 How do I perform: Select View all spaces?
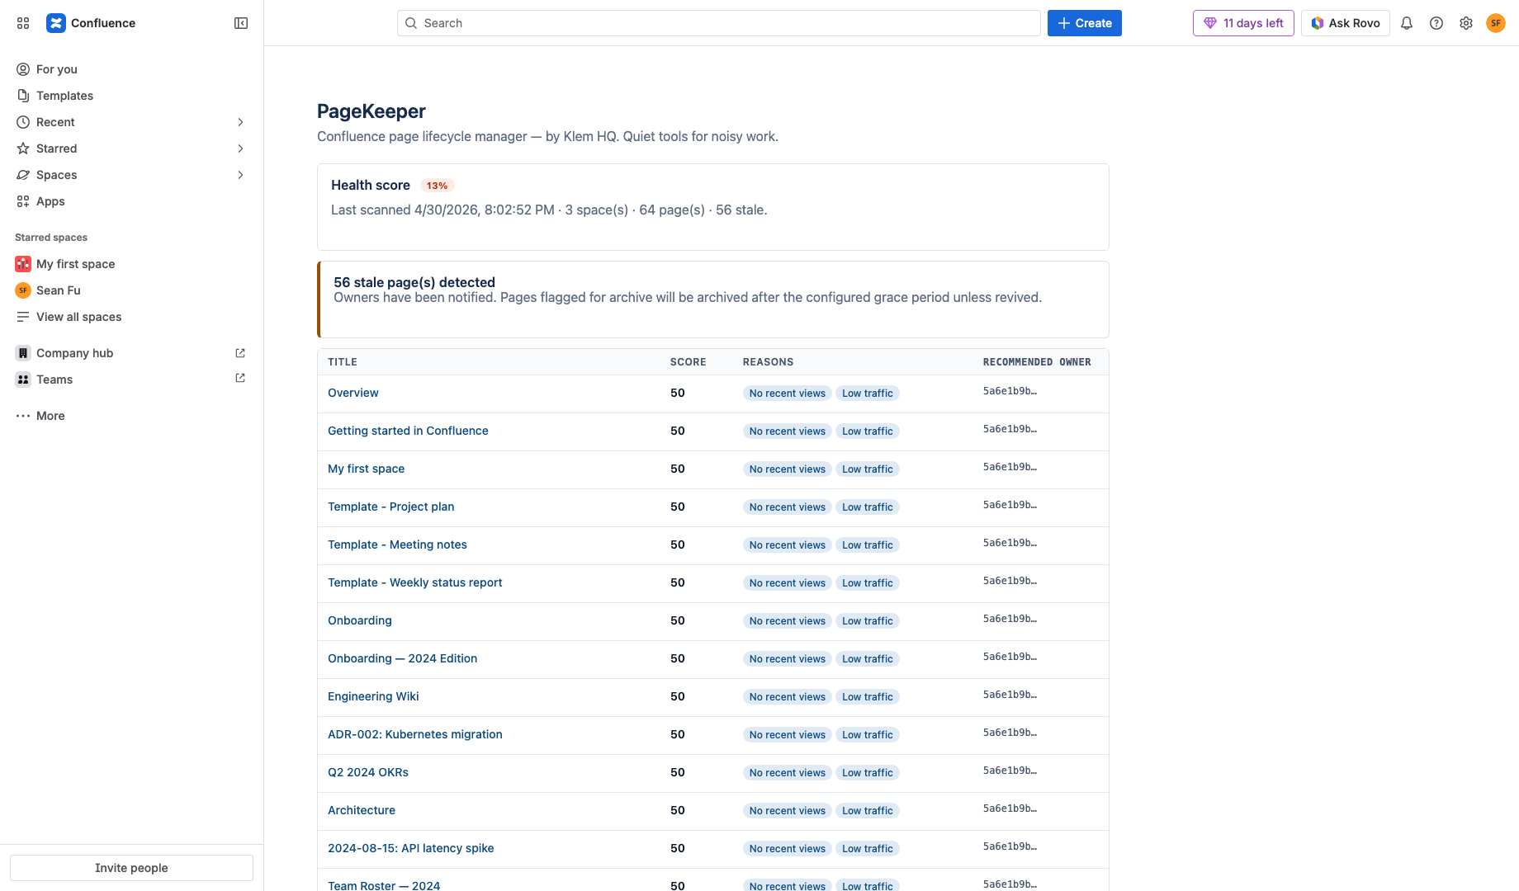click(x=132, y=317)
